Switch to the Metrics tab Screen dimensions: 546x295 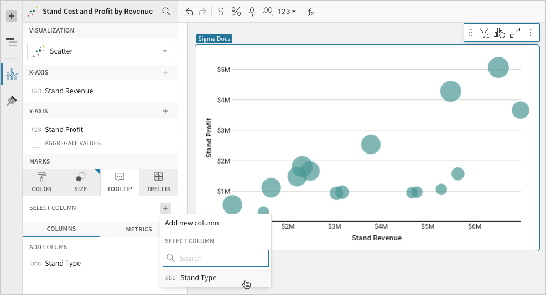(138, 229)
